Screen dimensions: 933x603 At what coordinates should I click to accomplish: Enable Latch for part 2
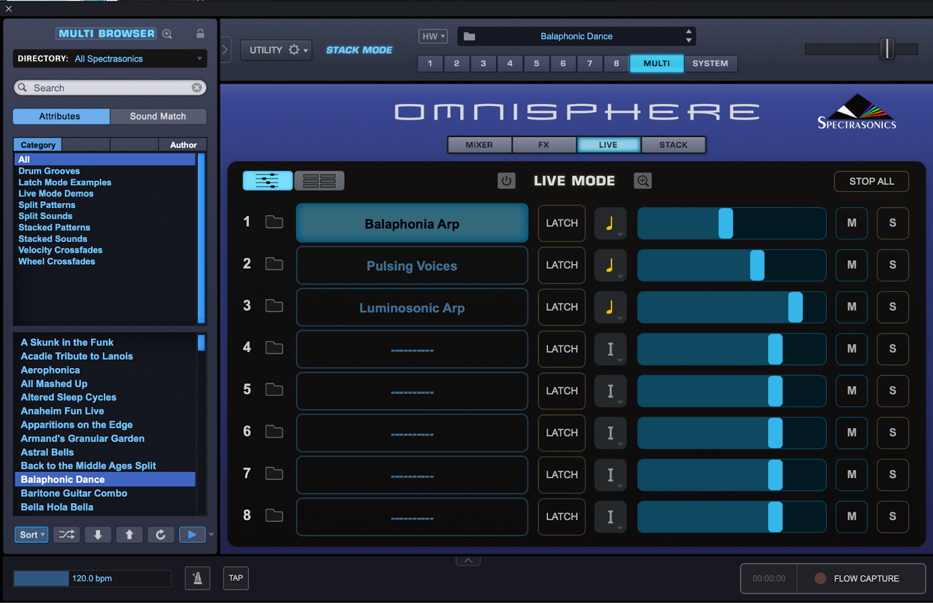tap(562, 265)
